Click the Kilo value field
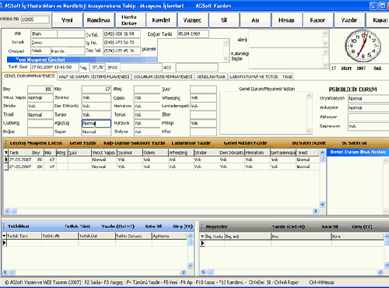The width and height of the screenshot is (389, 288). (96, 90)
